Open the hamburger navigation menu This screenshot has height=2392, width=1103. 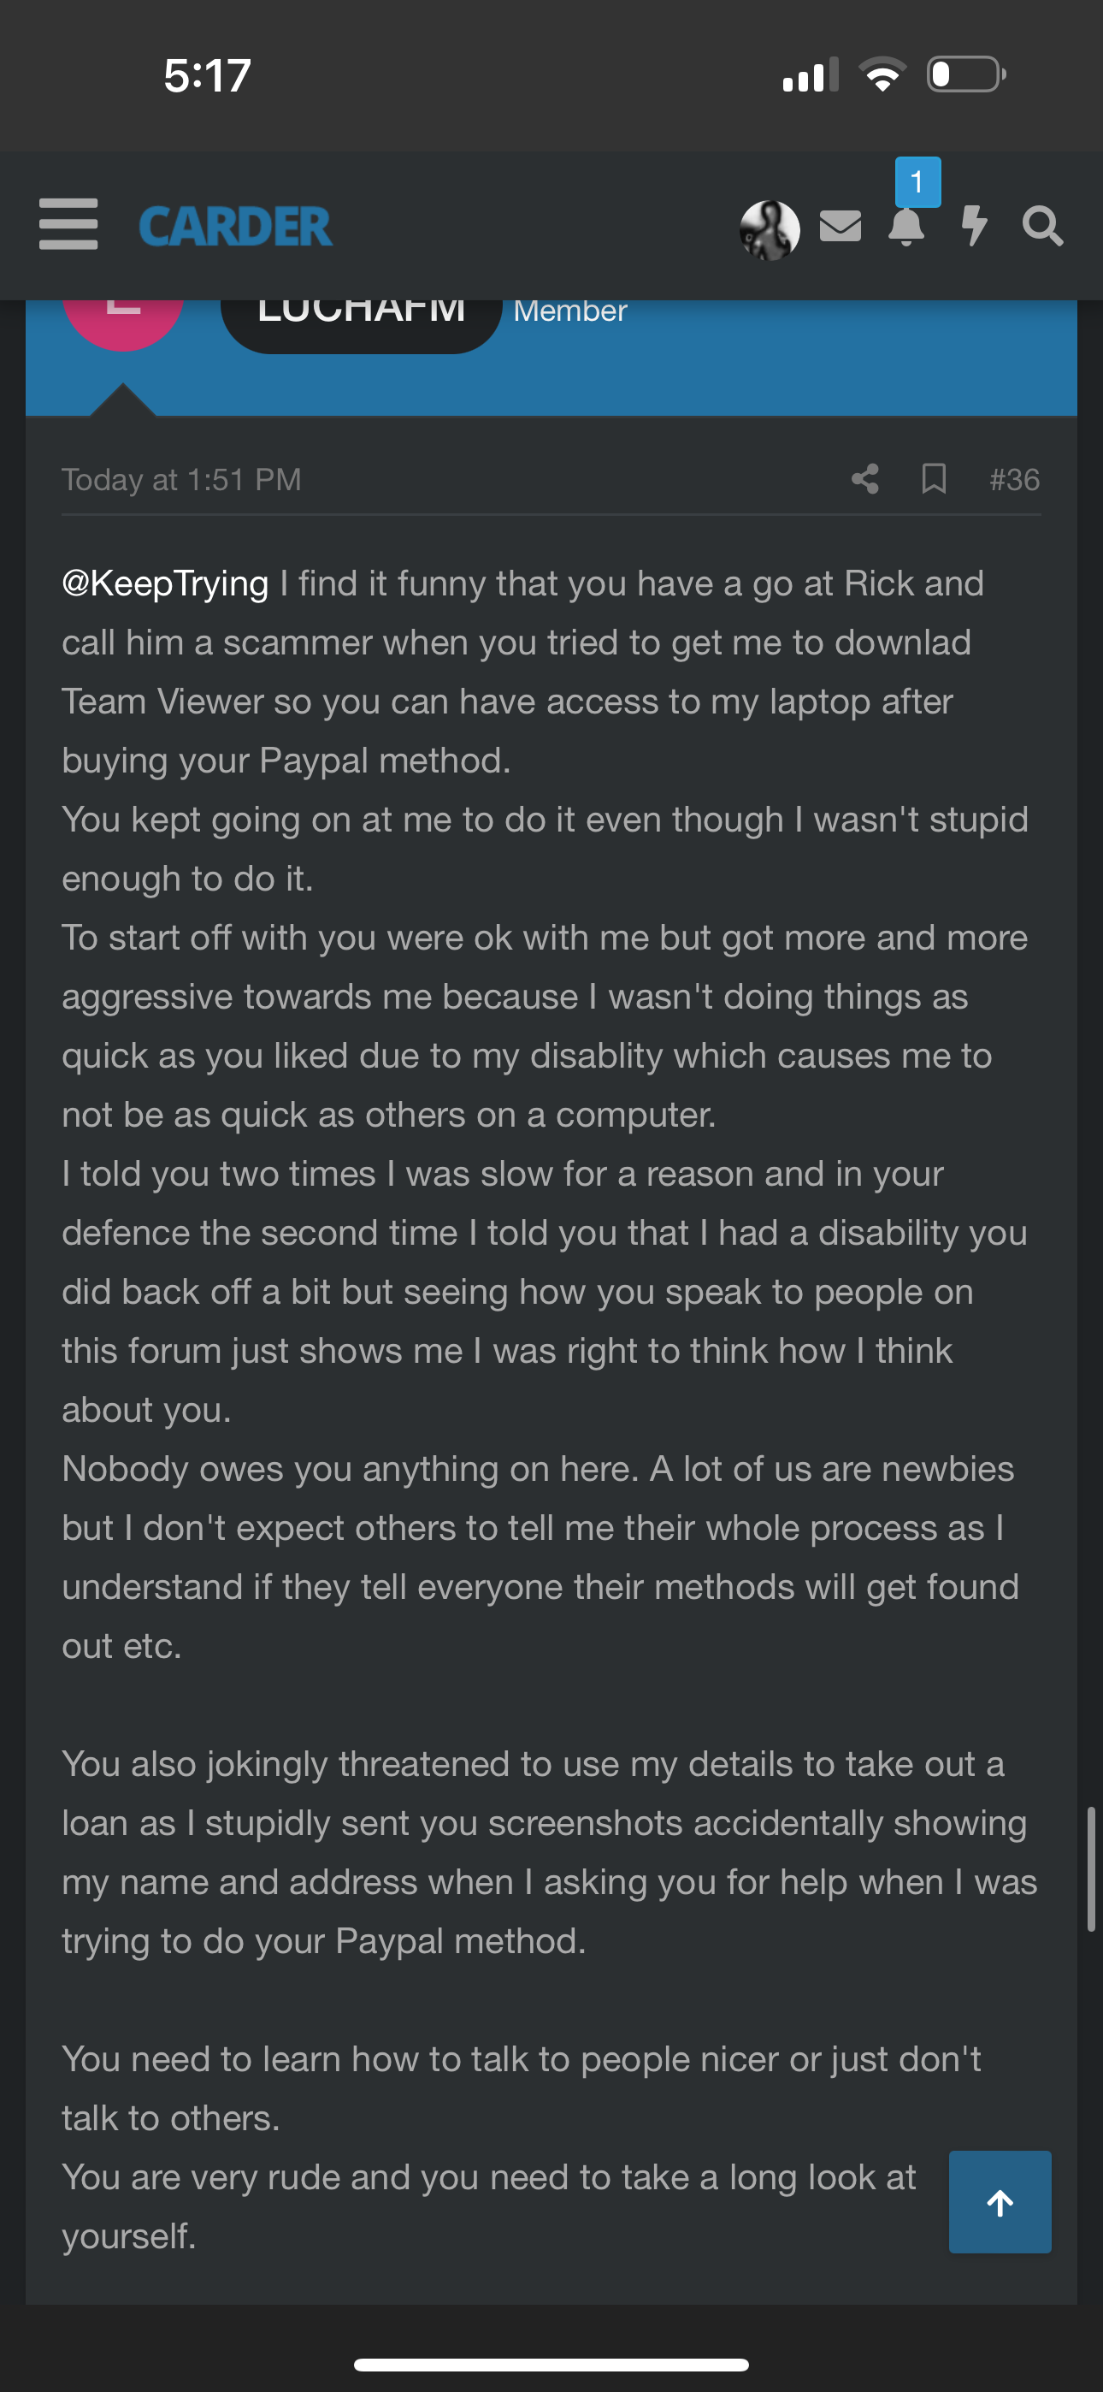68,225
